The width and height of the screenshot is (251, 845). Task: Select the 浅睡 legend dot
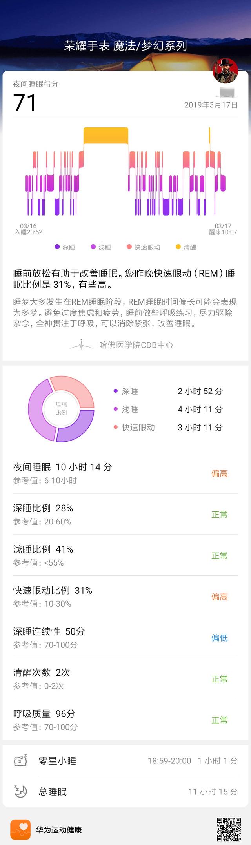point(92,247)
